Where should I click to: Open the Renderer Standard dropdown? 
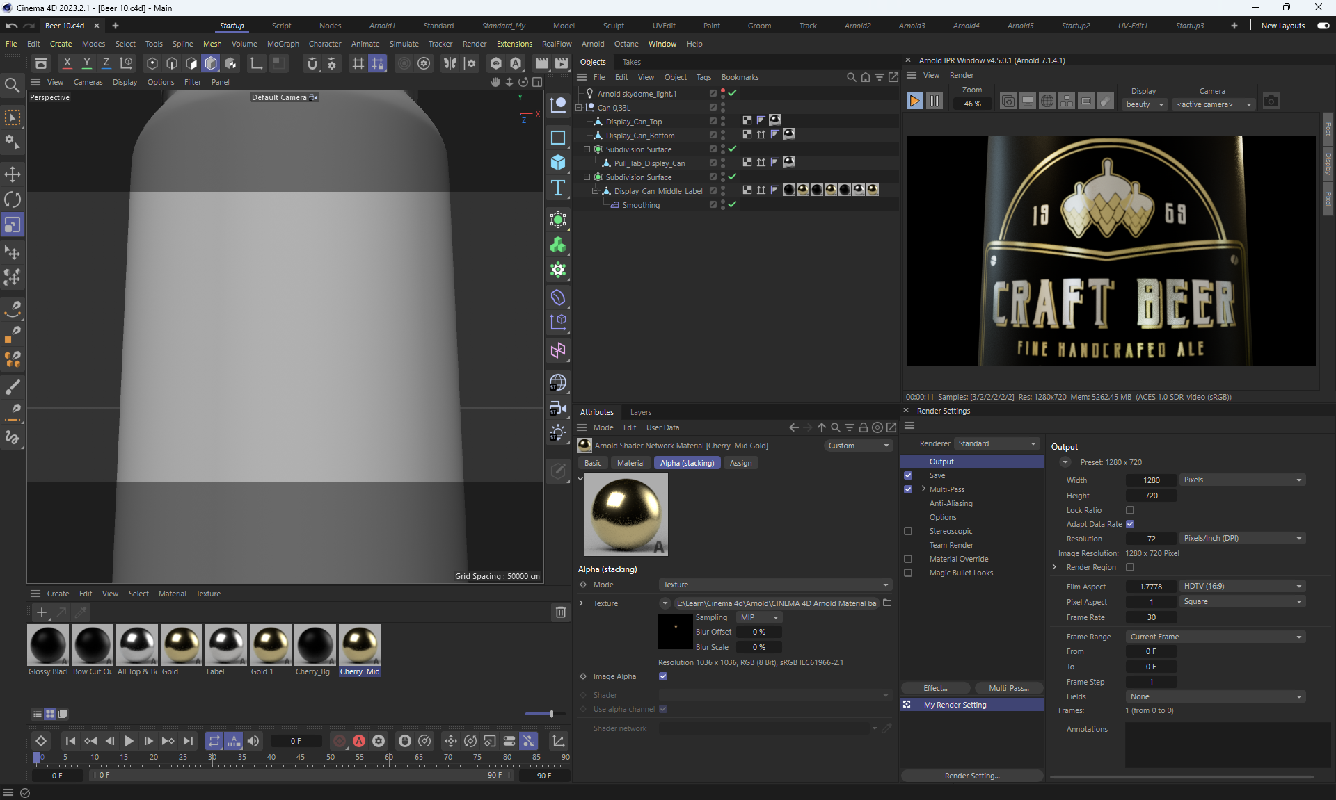996,443
